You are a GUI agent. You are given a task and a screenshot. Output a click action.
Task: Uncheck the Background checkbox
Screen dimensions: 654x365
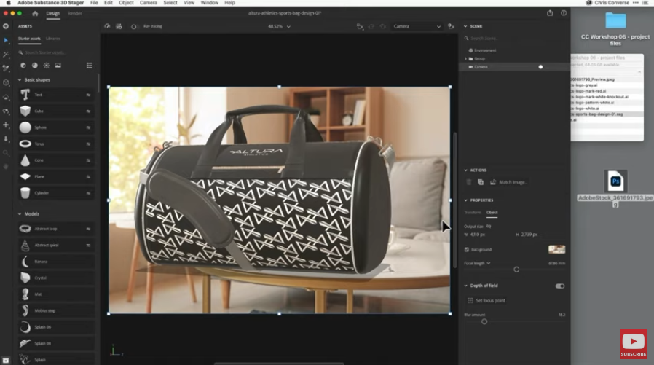click(467, 249)
